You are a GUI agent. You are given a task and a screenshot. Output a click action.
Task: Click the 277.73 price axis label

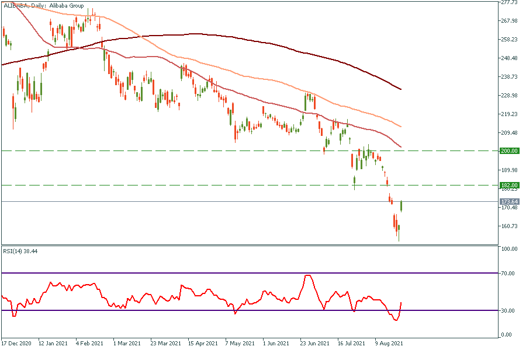click(x=510, y=2)
